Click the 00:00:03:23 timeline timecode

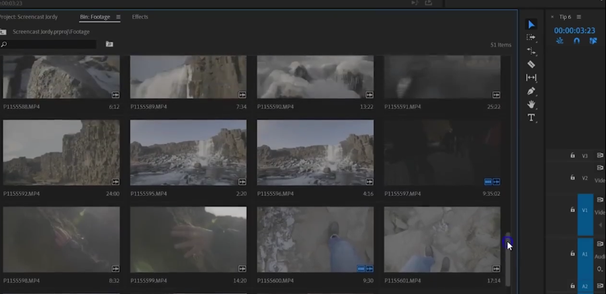574,30
